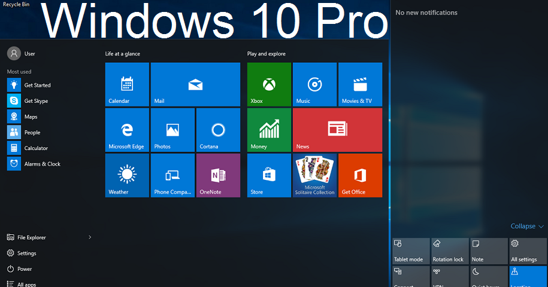Open the Calendar tile
Viewport: 548px width, 287px height.
click(127, 84)
